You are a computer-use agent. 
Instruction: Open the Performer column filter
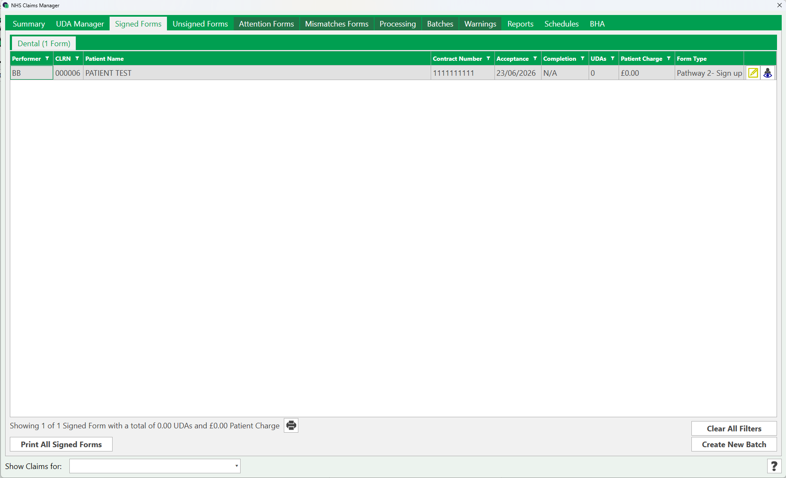[x=47, y=59]
